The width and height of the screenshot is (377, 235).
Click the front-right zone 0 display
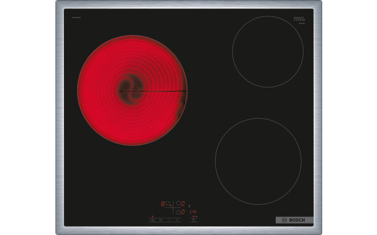click(182, 212)
